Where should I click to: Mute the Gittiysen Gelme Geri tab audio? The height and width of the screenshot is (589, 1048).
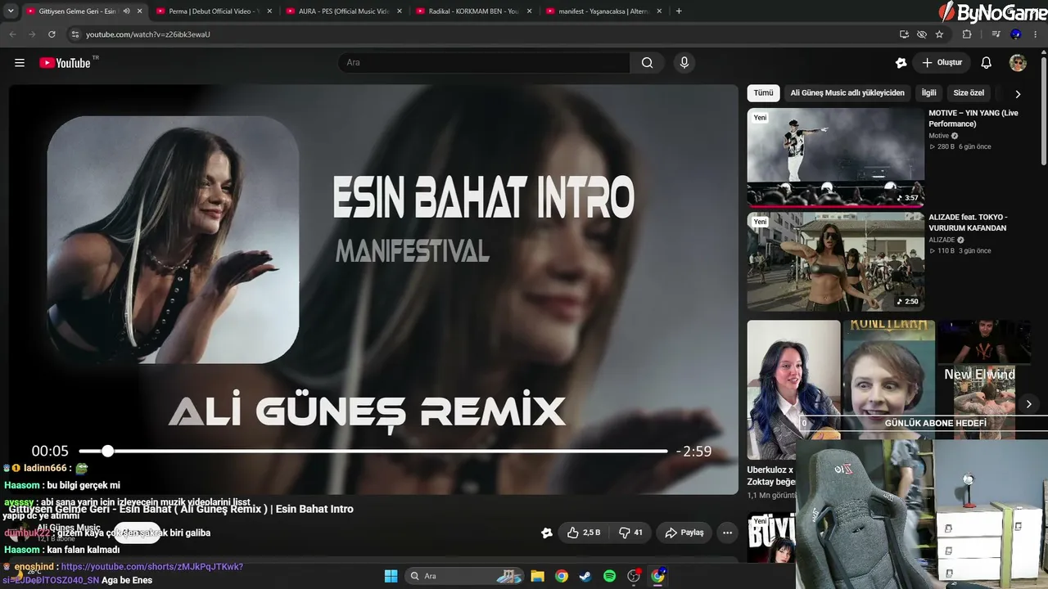click(x=127, y=11)
